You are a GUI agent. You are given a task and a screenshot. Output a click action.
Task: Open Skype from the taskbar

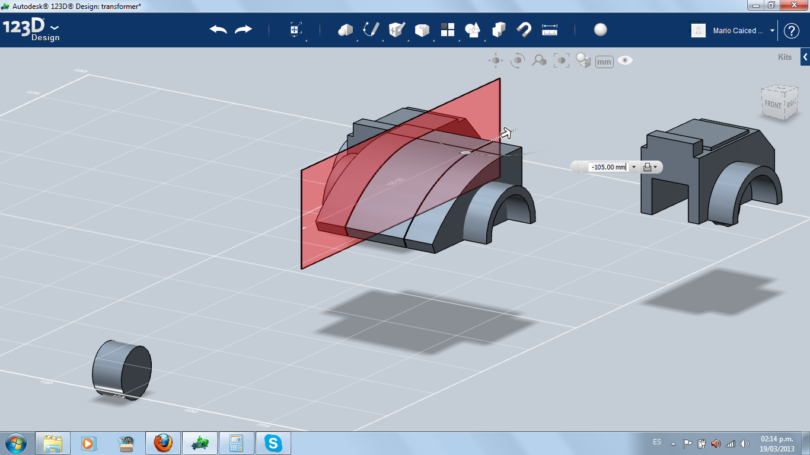tap(273, 443)
